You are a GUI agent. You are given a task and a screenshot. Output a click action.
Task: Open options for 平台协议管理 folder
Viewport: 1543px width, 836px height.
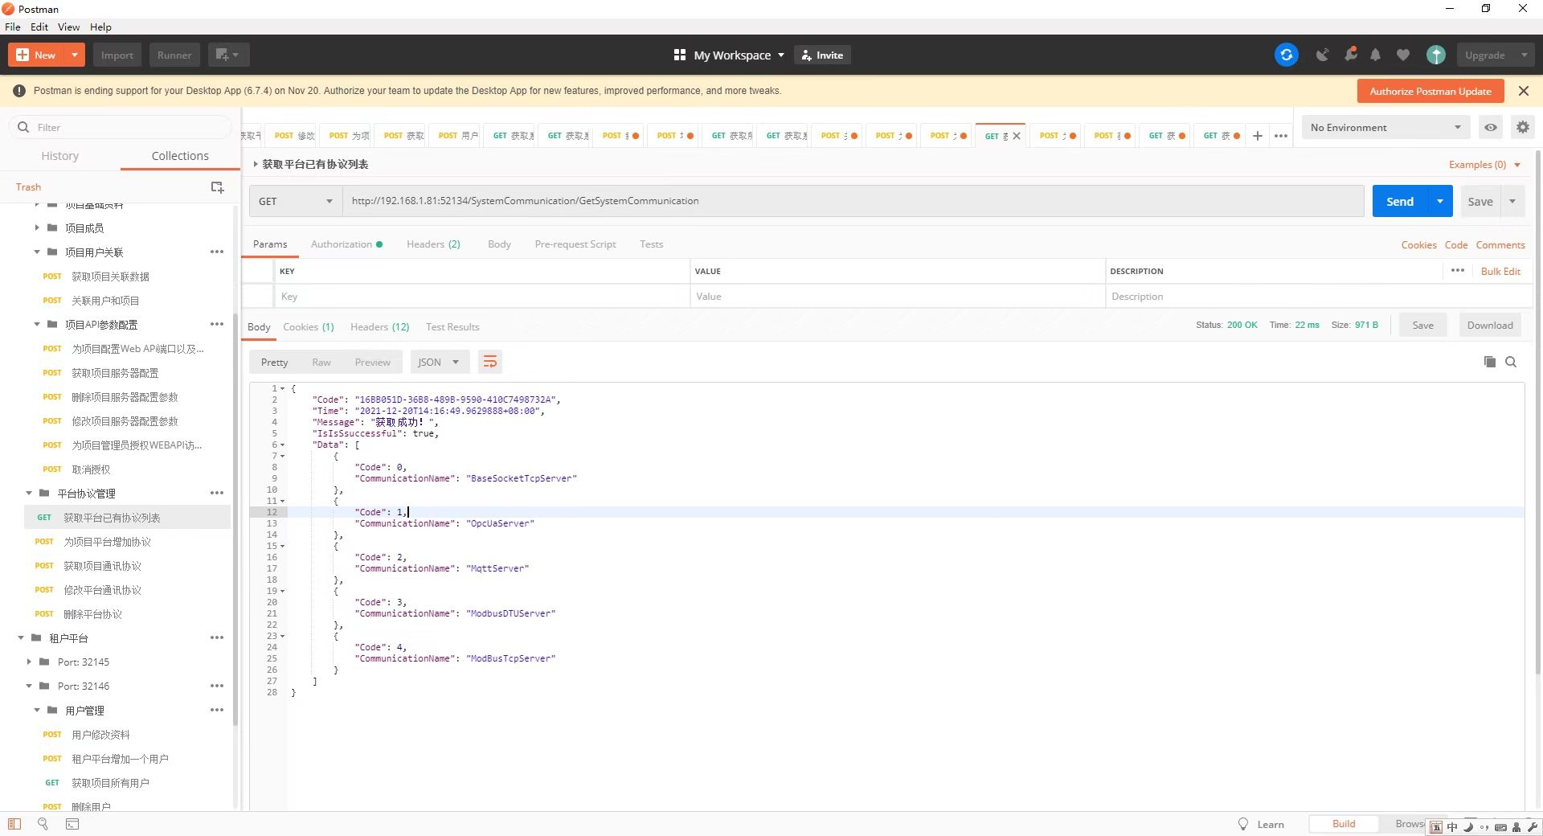217,493
